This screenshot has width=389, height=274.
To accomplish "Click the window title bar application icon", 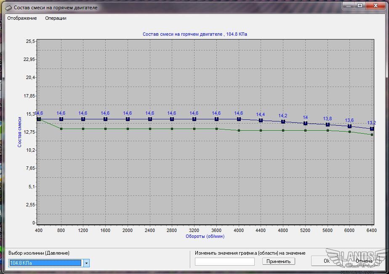I will (x=8, y=8).
